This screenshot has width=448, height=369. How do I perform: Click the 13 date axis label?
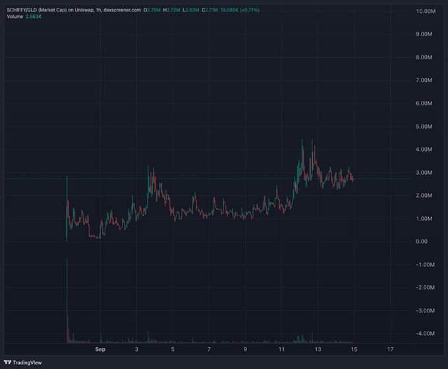pyautogui.click(x=318, y=349)
